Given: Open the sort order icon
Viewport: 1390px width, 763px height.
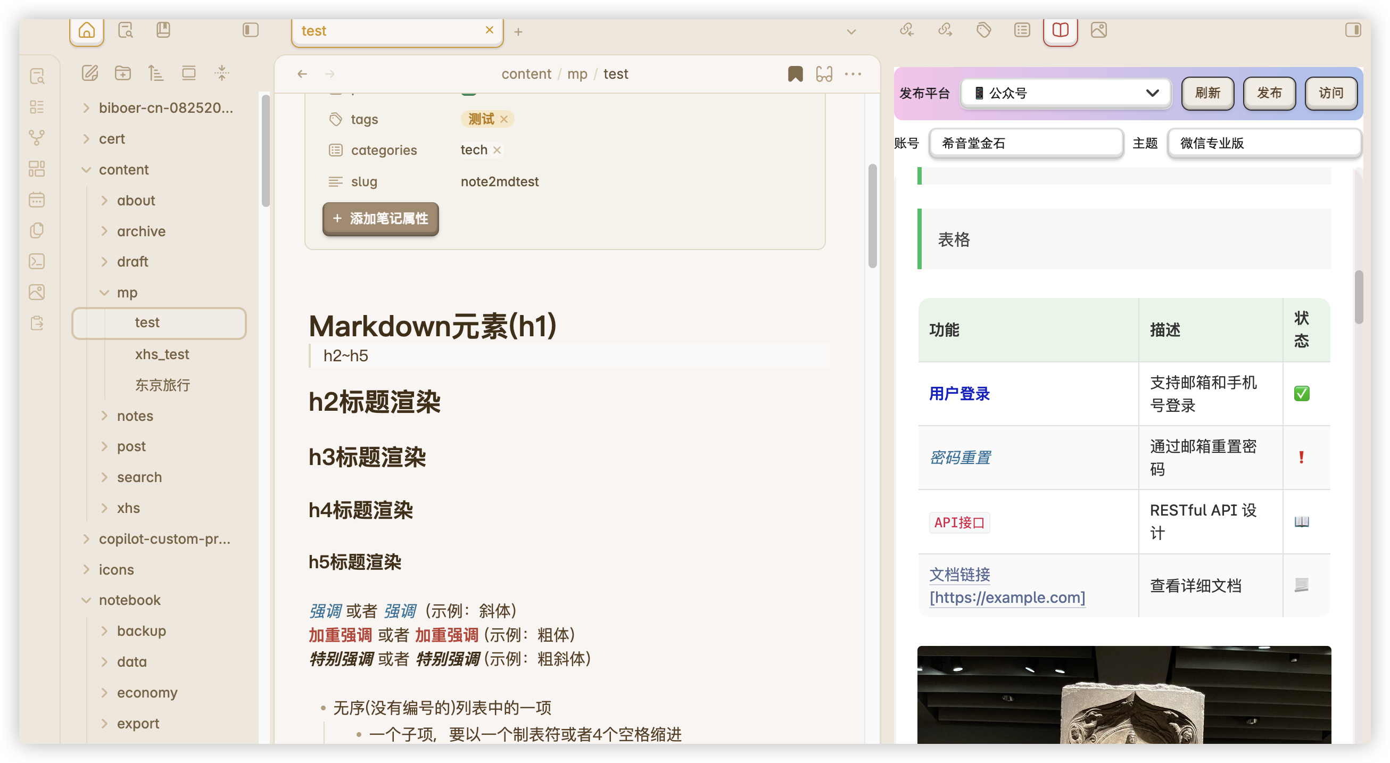Looking at the screenshot, I should pos(156,73).
